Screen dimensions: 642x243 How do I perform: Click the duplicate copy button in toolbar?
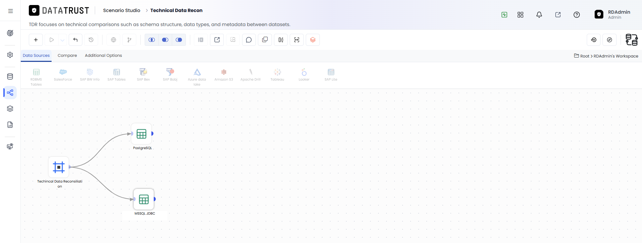click(x=265, y=40)
